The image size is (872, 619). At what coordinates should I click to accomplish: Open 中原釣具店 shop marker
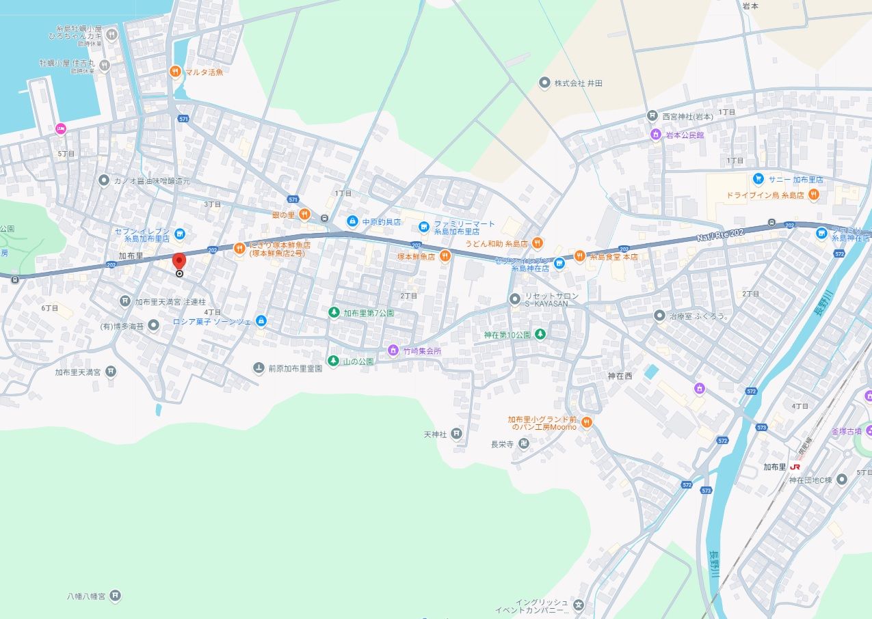[x=352, y=221]
